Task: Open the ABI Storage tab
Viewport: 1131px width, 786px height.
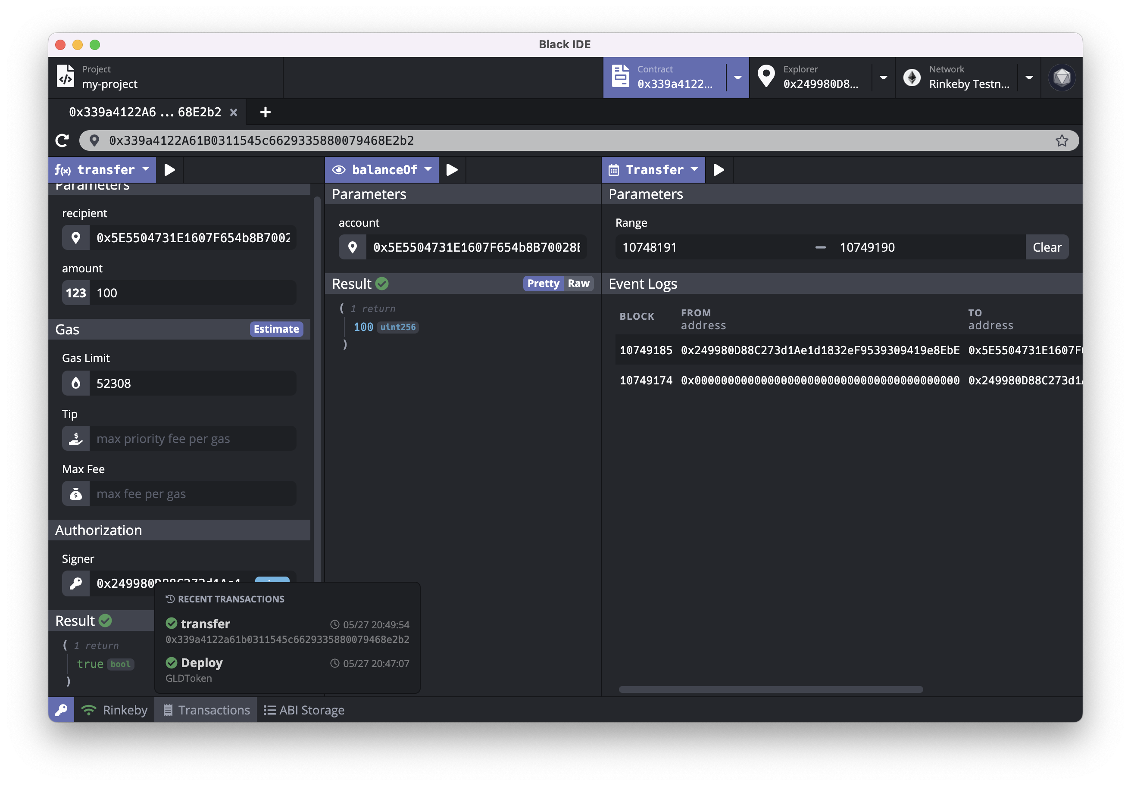Action: (304, 710)
